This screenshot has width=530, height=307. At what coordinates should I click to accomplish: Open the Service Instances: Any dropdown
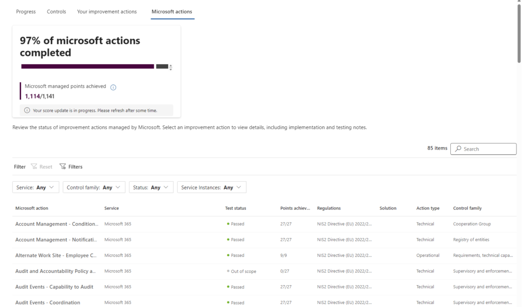(x=211, y=187)
